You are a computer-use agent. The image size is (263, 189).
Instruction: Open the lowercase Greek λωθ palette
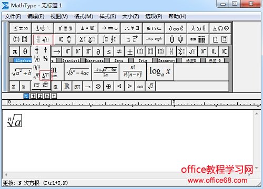point(198,28)
